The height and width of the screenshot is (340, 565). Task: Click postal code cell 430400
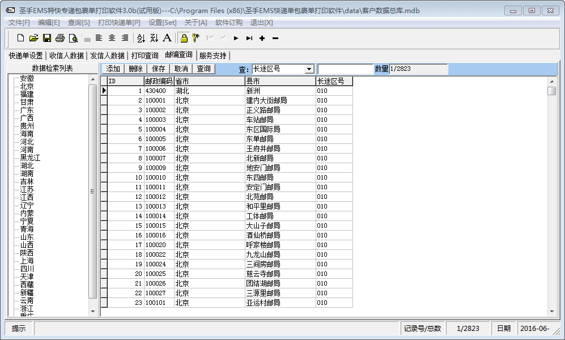159,91
